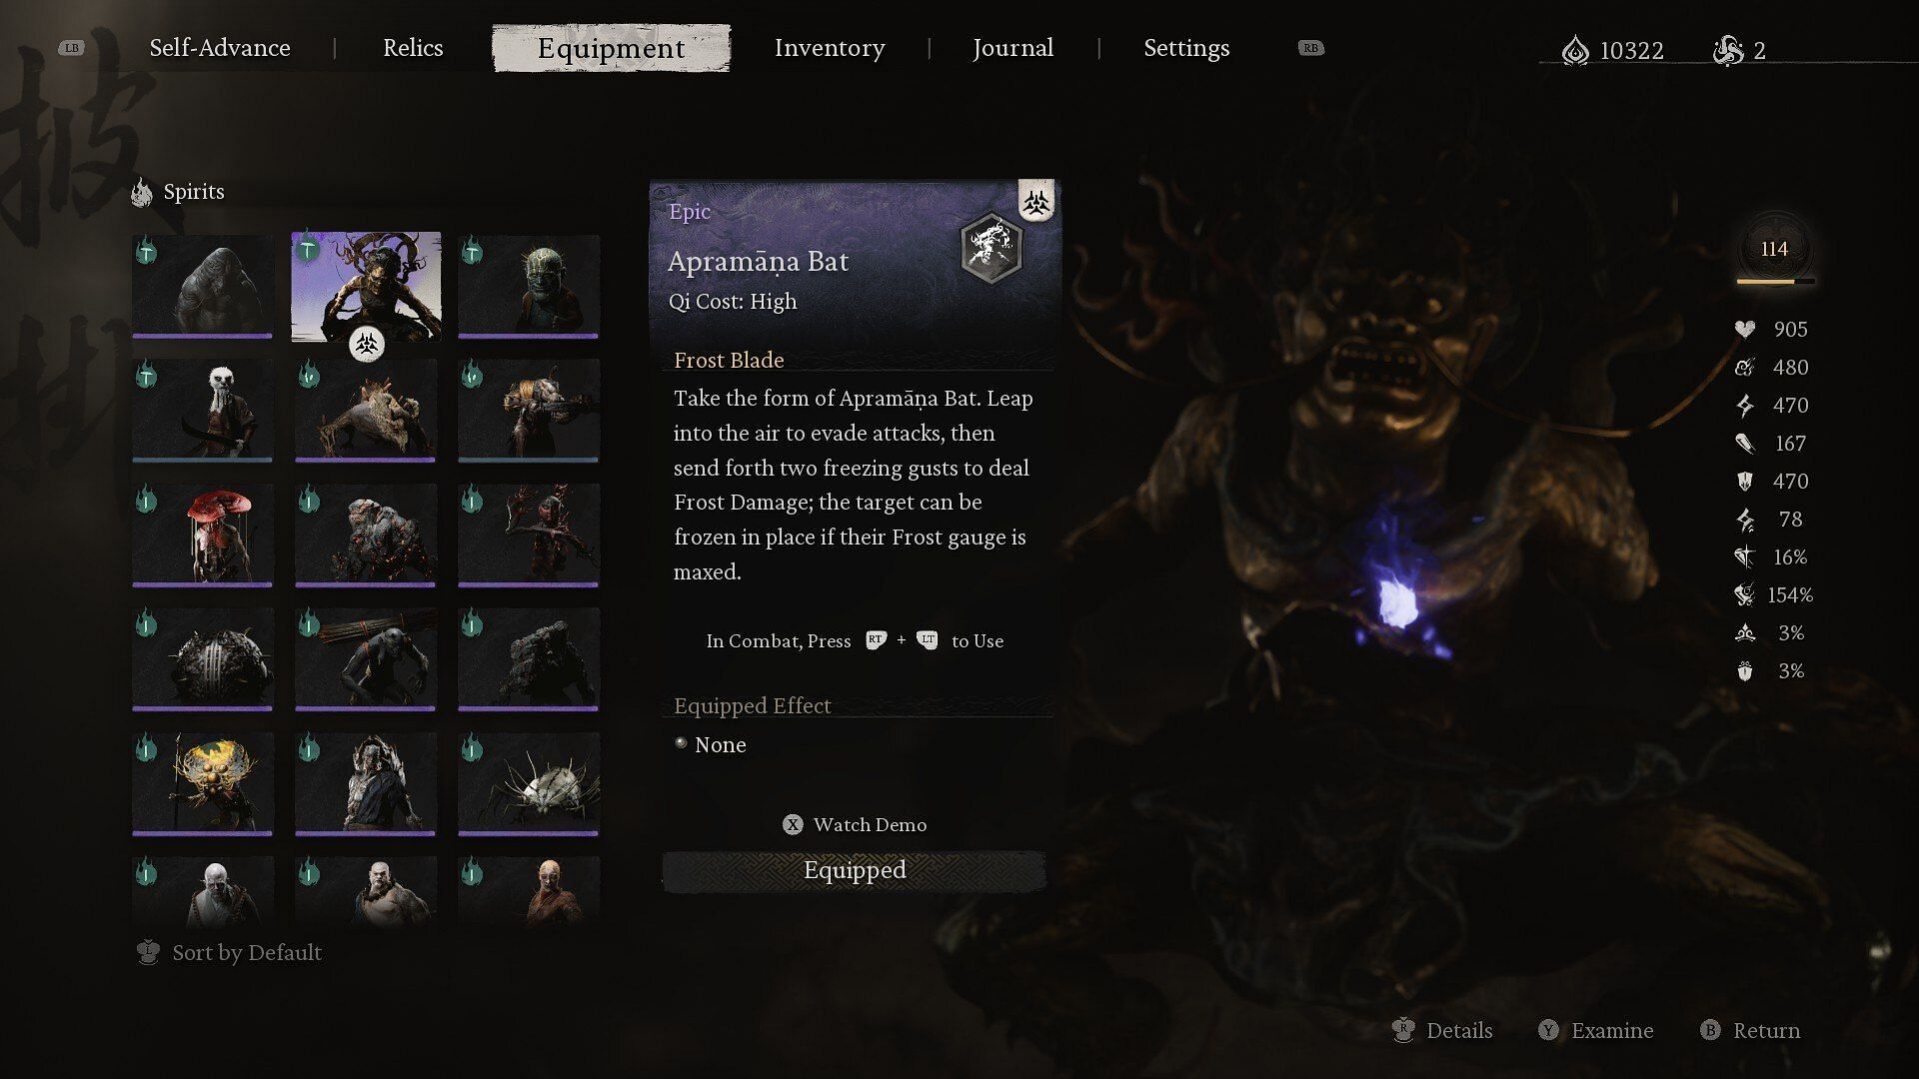
Task: Open the Relics menu tab
Action: click(414, 47)
